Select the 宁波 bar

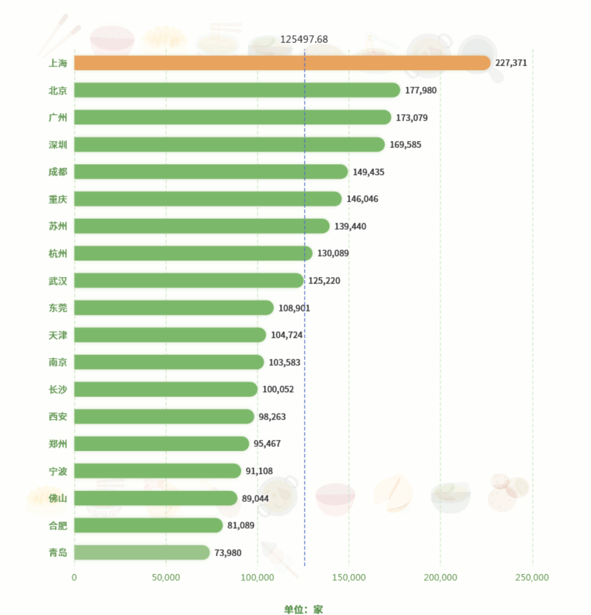(x=157, y=471)
